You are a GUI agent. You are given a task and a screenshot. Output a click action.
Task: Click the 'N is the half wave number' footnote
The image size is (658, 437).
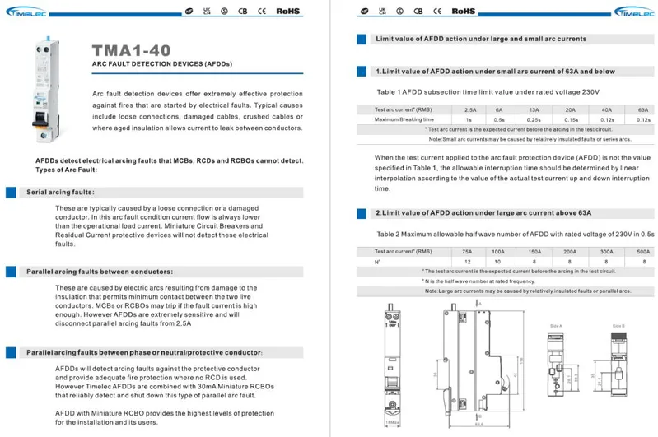click(478, 281)
